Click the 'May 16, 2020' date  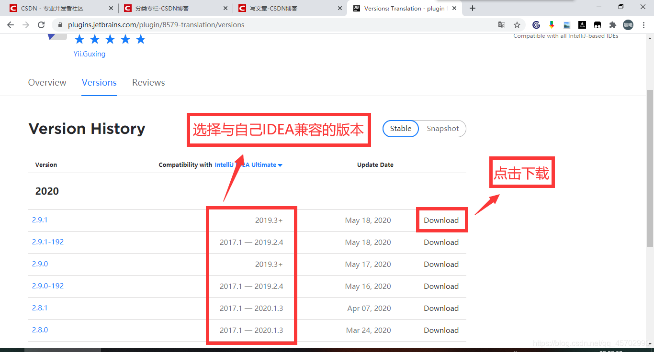pos(368,286)
